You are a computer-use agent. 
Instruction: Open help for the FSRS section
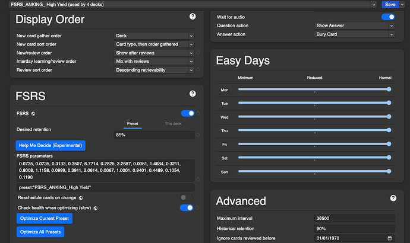pyautogui.click(x=193, y=94)
